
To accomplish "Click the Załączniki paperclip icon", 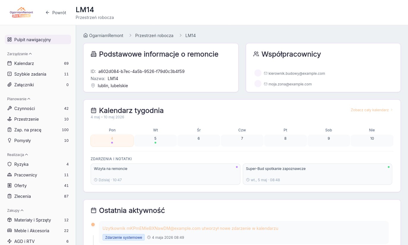I will (x=10, y=85).
